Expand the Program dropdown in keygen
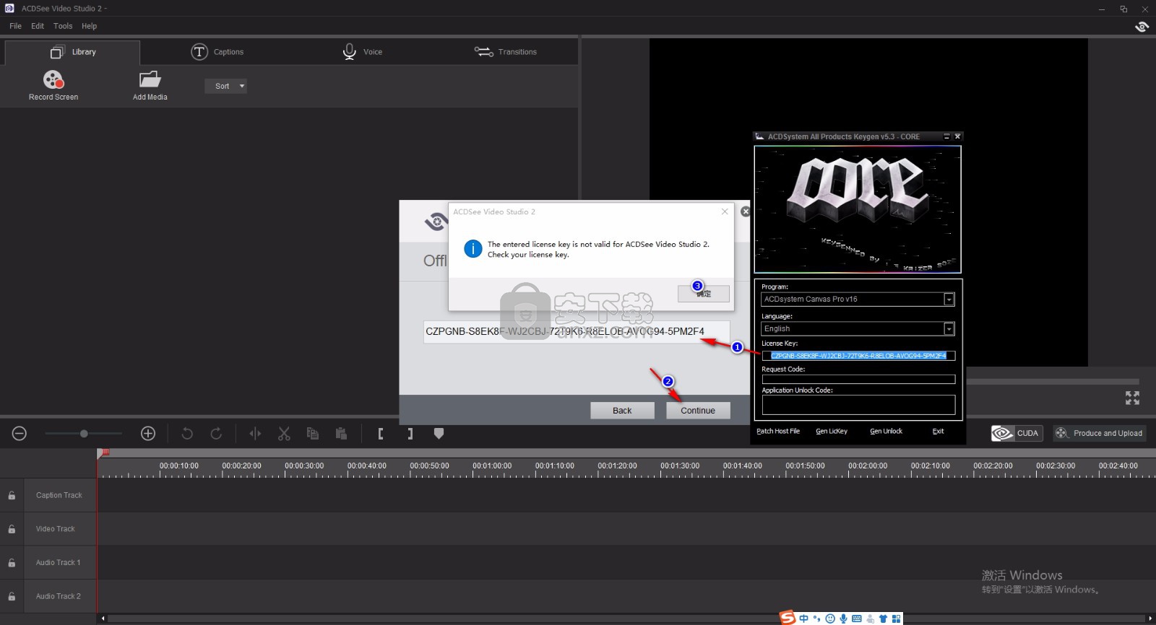 (949, 300)
